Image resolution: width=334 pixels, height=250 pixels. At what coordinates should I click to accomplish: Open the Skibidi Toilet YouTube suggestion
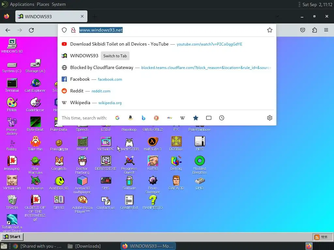click(167, 44)
